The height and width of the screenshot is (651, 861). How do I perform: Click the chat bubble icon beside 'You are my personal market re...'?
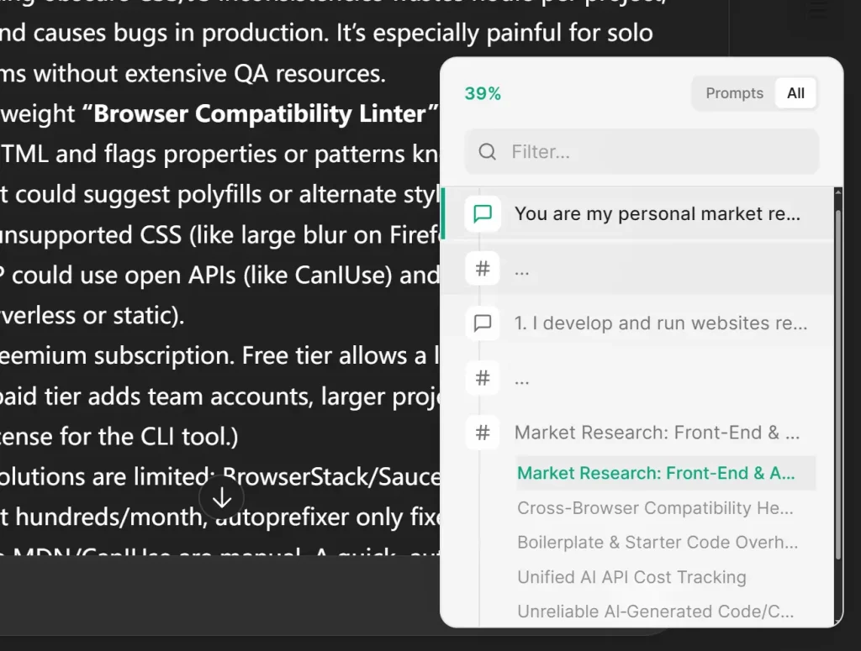tap(482, 213)
